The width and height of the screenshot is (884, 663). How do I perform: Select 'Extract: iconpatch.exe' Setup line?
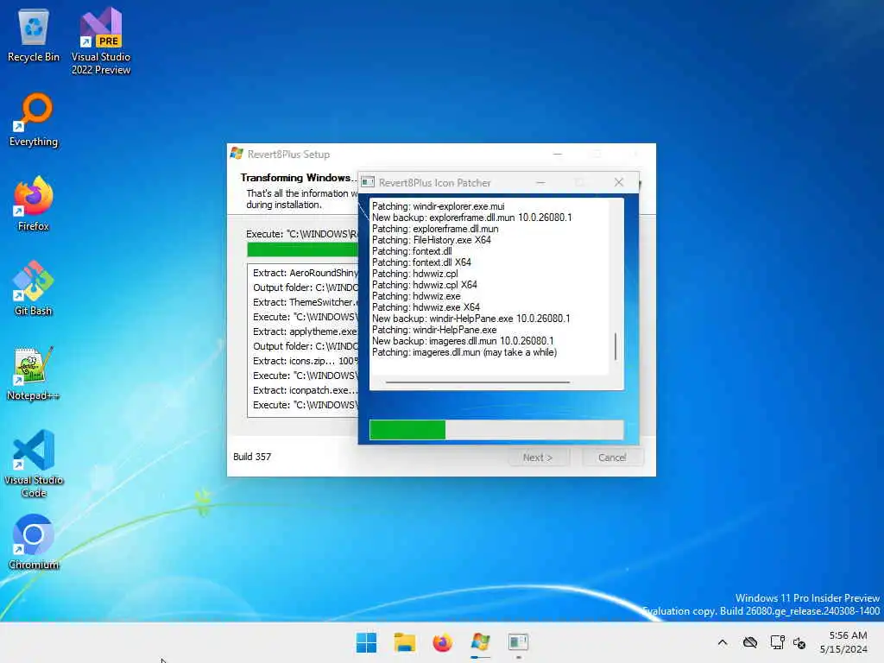coord(305,390)
